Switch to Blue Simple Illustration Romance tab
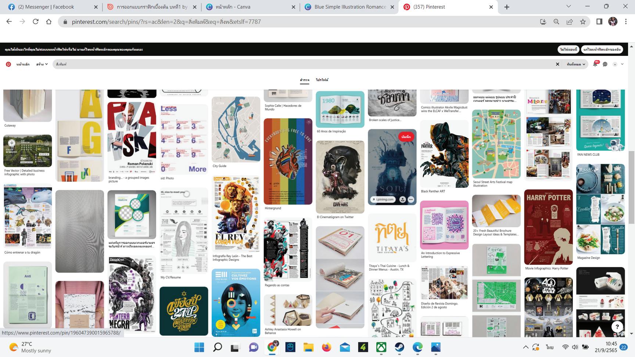The image size is (635, 357). [x=349, y=7]
